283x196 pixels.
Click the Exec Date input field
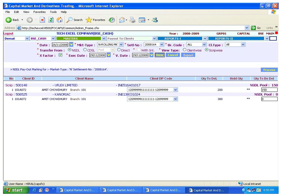click(x=97, y=55)
